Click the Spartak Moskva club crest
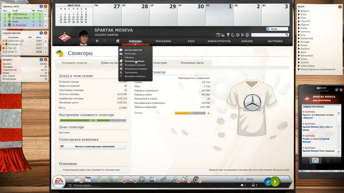Viewport: 344px width, 193px height. coord(64,37)
